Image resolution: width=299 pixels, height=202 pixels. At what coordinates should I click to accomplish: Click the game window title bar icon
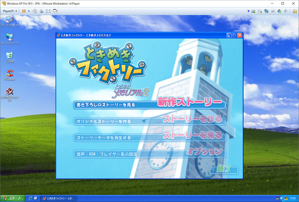(59, 35)
